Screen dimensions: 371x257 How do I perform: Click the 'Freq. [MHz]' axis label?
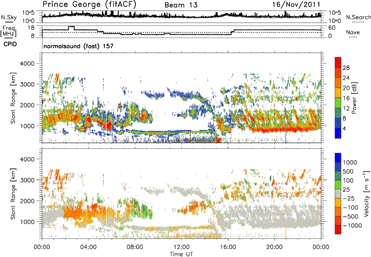[9, 32]
